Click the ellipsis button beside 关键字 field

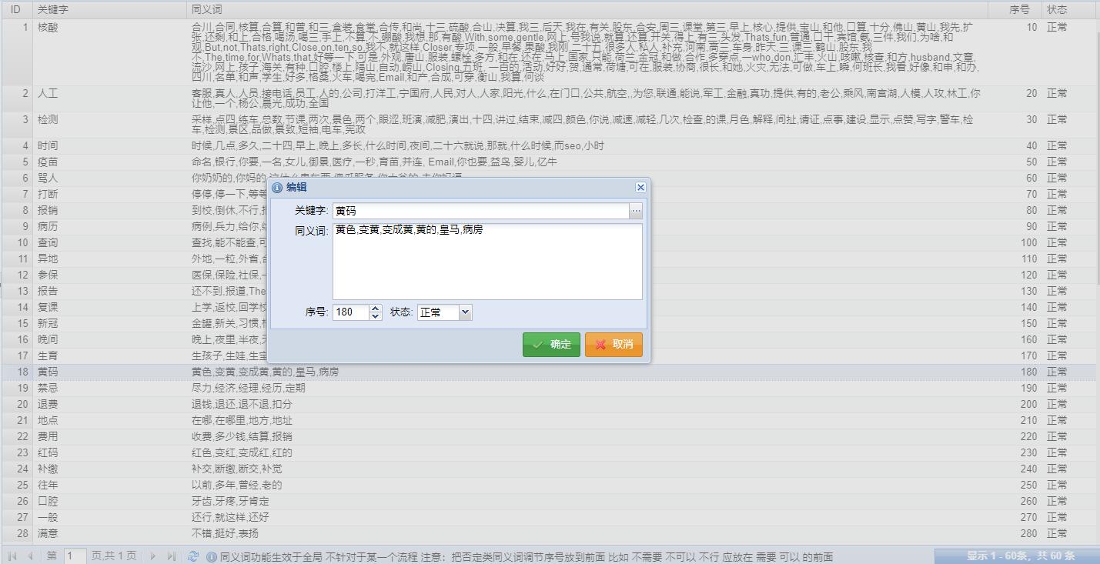pyautogui.click(x=635, y=211)
